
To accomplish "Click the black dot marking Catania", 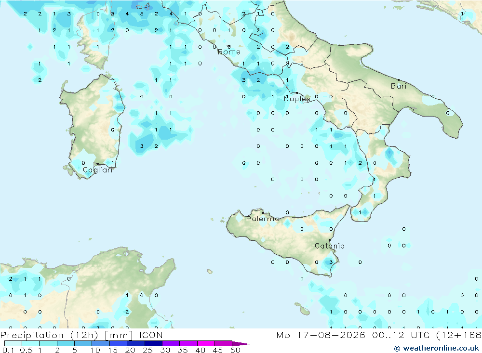I will [x=330, y=240].
